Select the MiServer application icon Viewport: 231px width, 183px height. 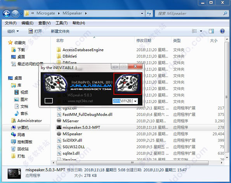coord(59,121)
